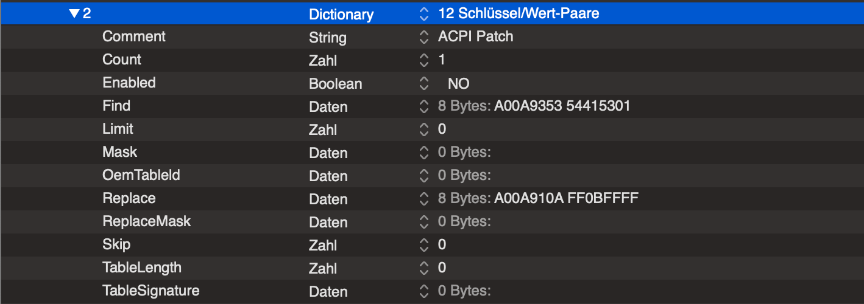
Task: Open type selector for Find row
Action: point(424,106)
